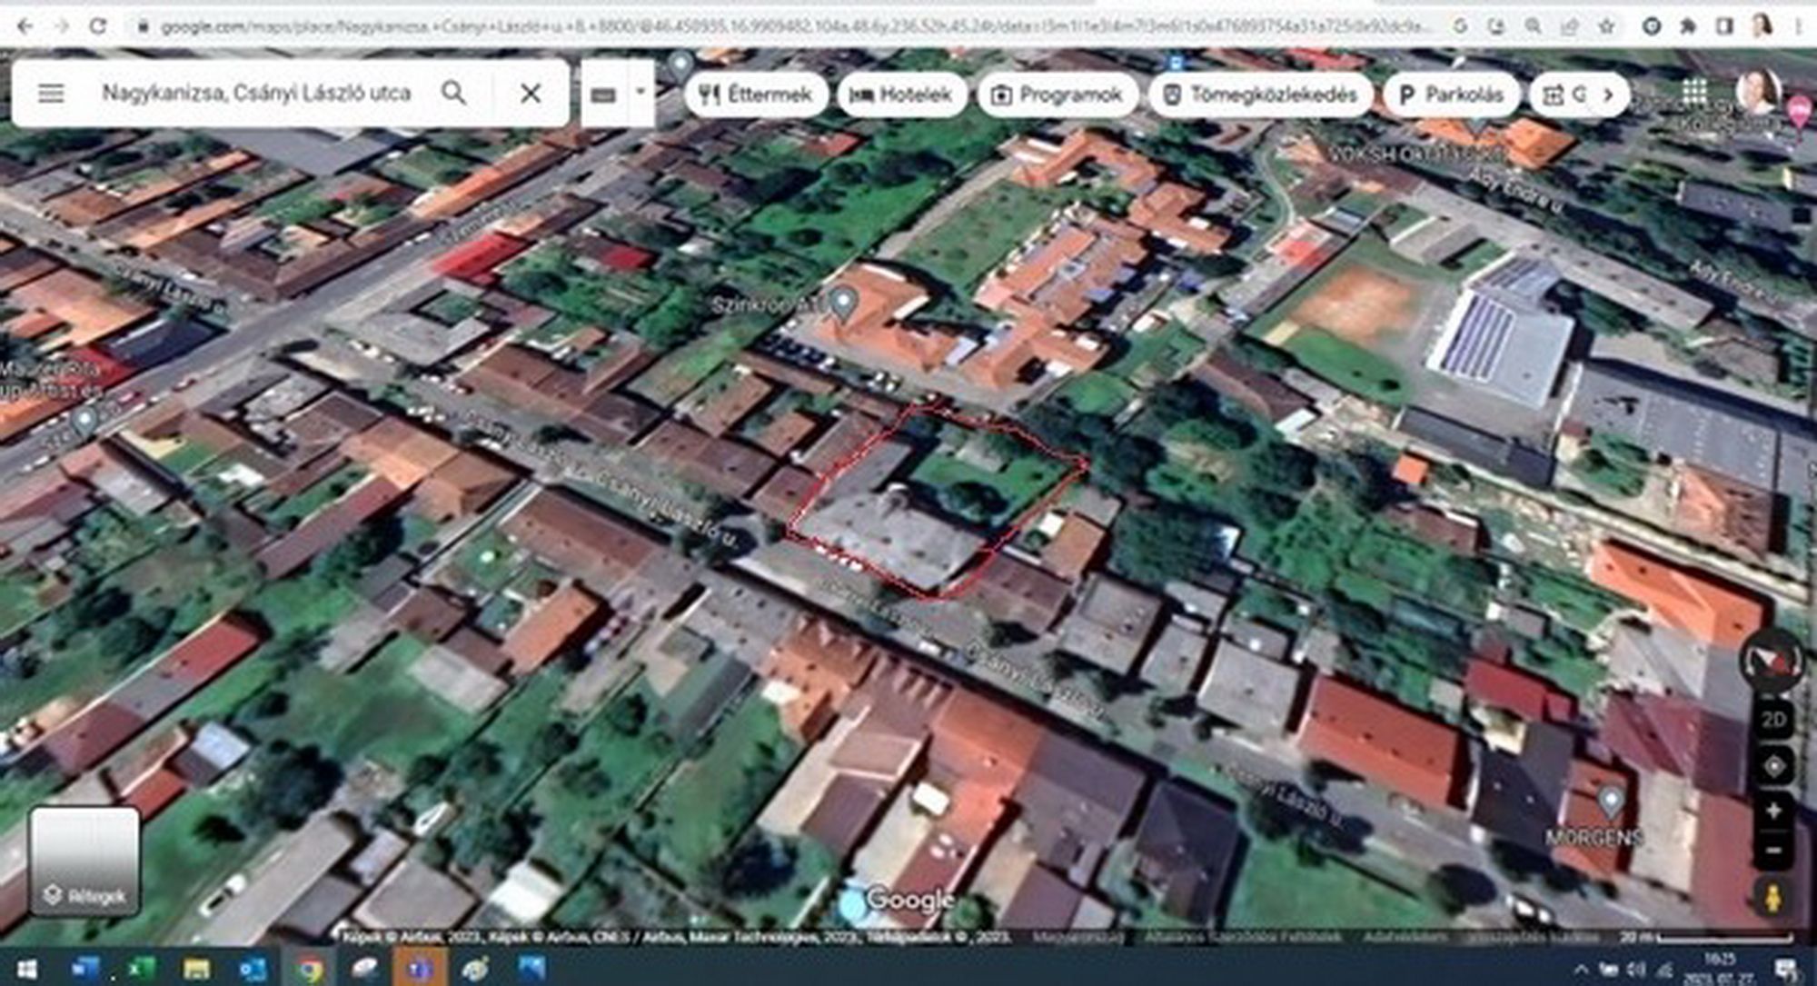Choose the Parkolás category chip

(1451, 95)
